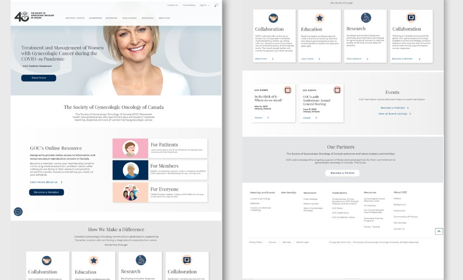Click the chat-screen Collaboration icon in the left page mockup

pyautogui.click(x=187, y=260)
